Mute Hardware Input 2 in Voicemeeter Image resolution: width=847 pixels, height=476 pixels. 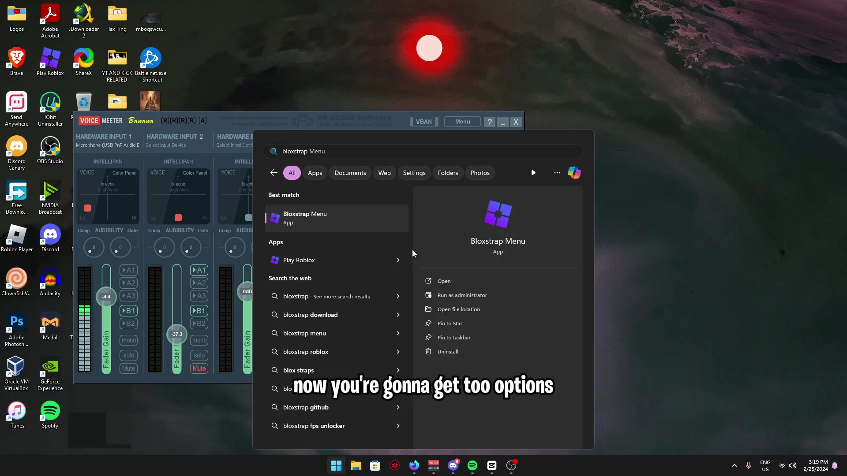click(199, 368)
